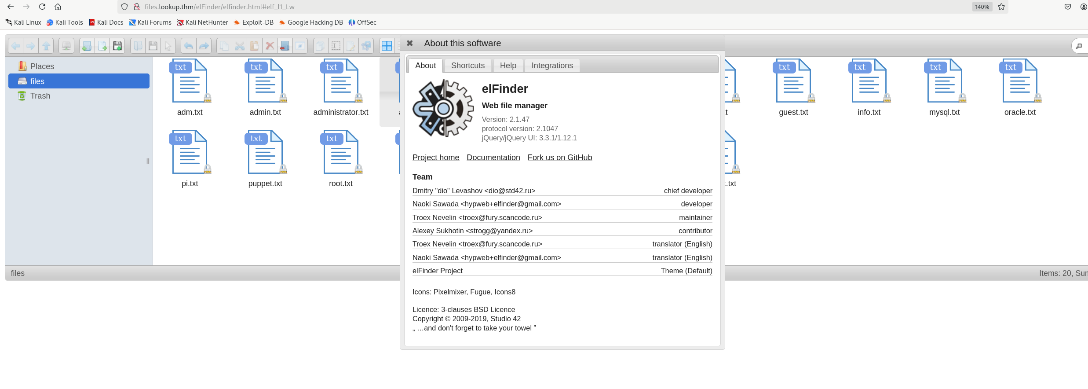The image size is (1088, 389).
Task: Select the pi.txt file
Action: tap(190, 159)
